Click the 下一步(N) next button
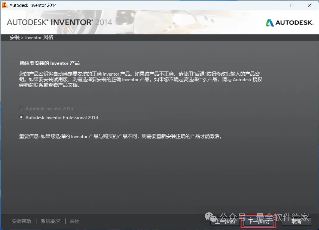319x230 pixels. tap(258, 221)
